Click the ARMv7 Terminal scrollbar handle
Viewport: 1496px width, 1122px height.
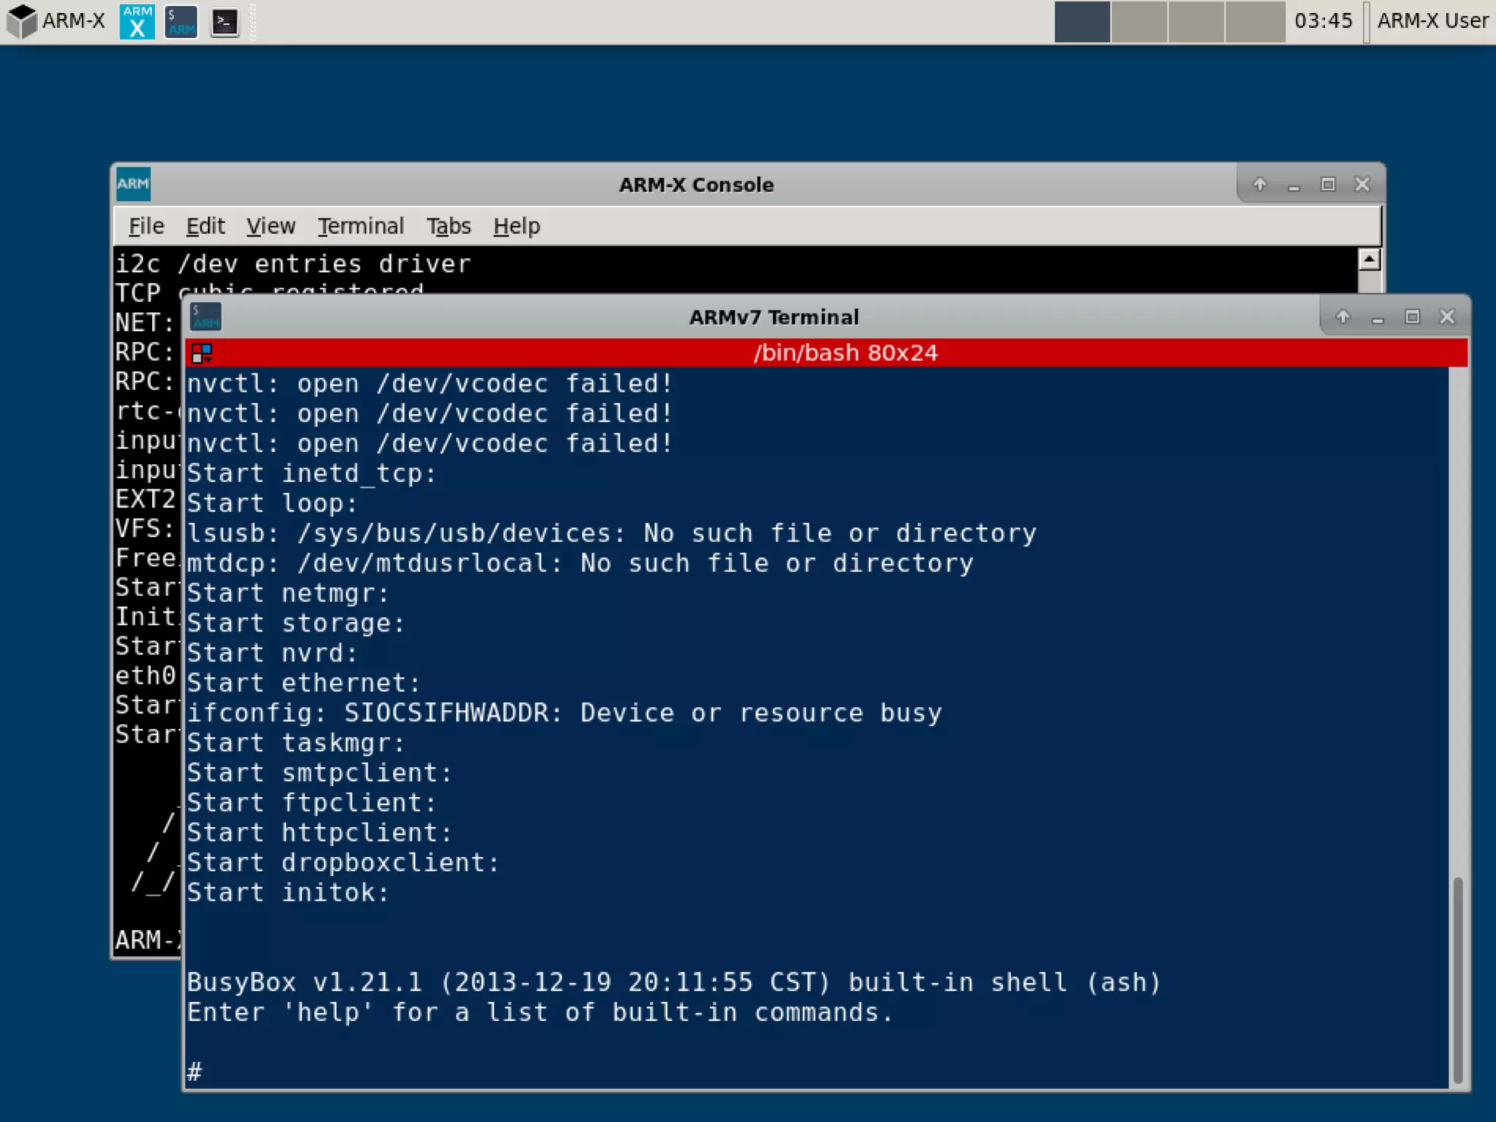point(1457,979)
